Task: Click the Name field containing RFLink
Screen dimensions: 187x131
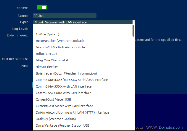Action: 65,16
